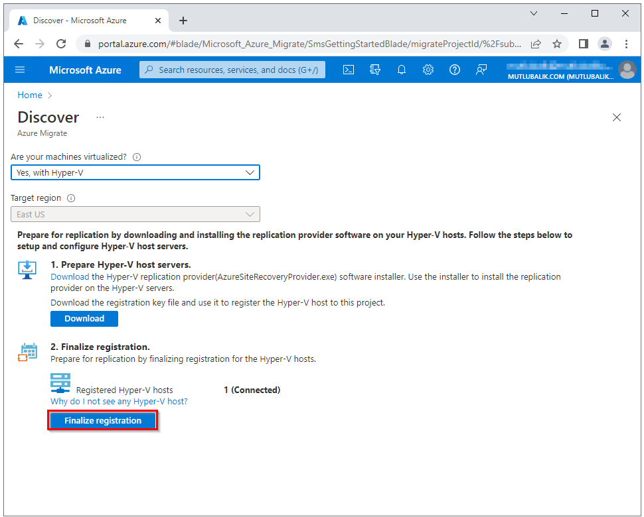Maximize the browser window
Viewport: 644px width, 517px height.
[594, 13]
